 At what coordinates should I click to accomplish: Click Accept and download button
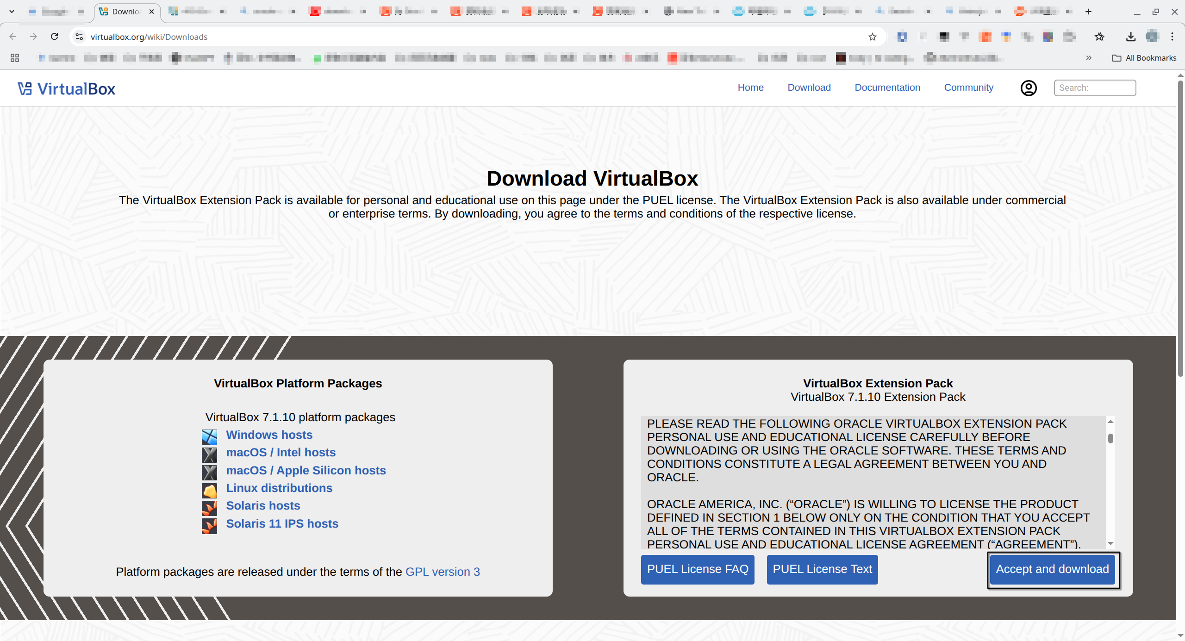point(1052,569)
